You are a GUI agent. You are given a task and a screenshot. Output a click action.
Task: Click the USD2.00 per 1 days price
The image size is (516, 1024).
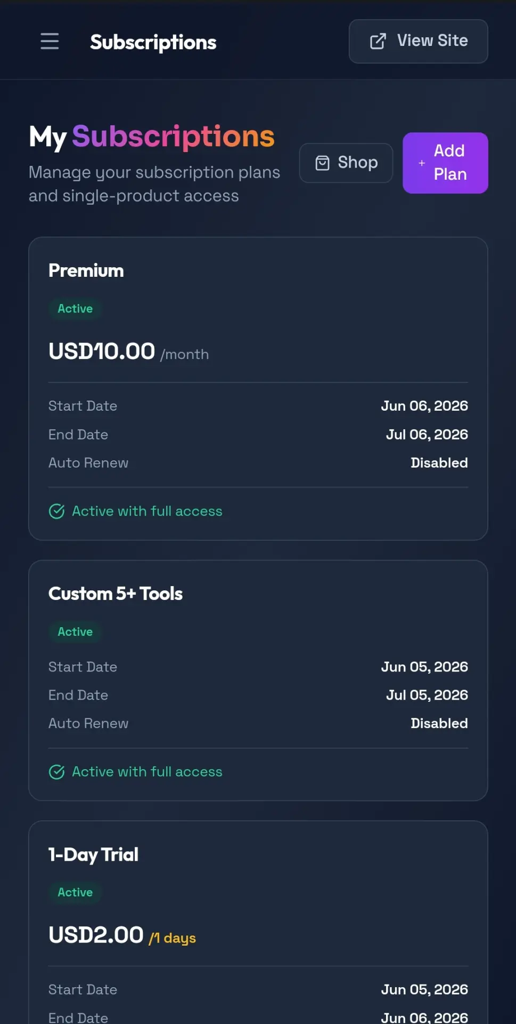pyautogui.click(x=122, y=935)
